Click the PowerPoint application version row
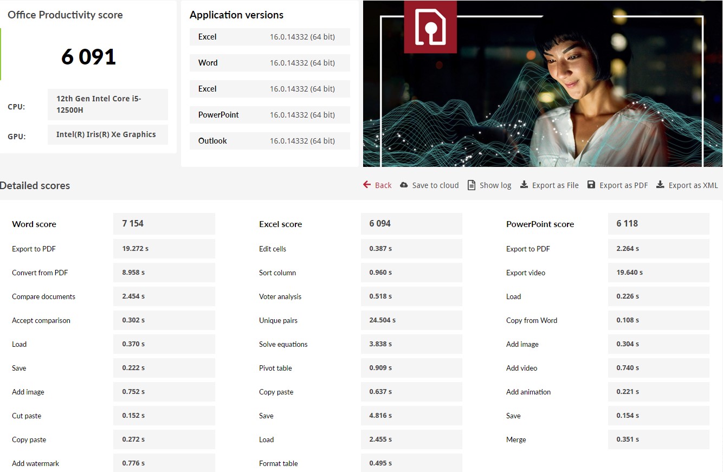This screenshot has height=472, width=723. (270, 115)
